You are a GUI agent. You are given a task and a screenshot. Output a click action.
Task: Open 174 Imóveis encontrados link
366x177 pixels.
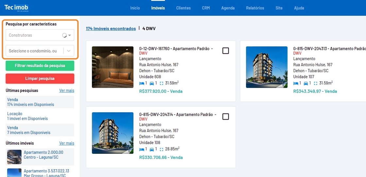[x=111, y=29]
